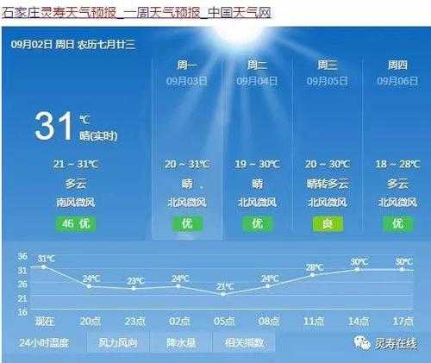Image resolution: width=431 pixels, height=363 pixels.
Task: Click the 18 ~ 28℃ range
Action: [x=398, y=164]
